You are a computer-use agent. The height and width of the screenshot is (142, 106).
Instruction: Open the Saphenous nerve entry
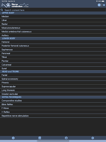pos(53,50)
